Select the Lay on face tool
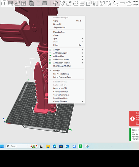This screenshot has width=139, height=167. click(76, 3)
